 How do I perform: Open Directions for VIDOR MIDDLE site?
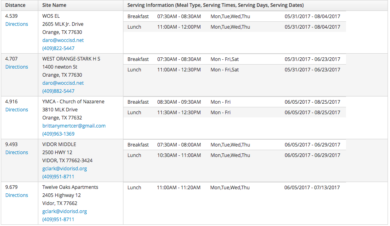(x=17, y=153)
